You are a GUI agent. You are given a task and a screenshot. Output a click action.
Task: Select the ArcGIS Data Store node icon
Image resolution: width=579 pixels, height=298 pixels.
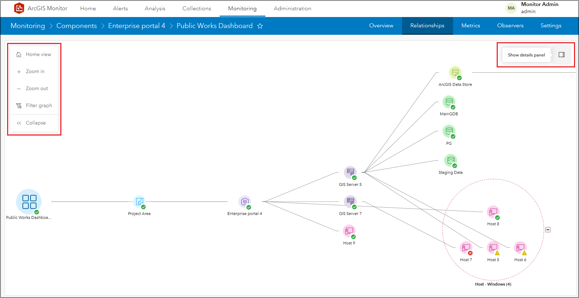click(x=455, y=73)
